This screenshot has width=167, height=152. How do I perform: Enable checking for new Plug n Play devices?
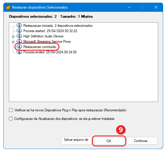click(11, 110)
